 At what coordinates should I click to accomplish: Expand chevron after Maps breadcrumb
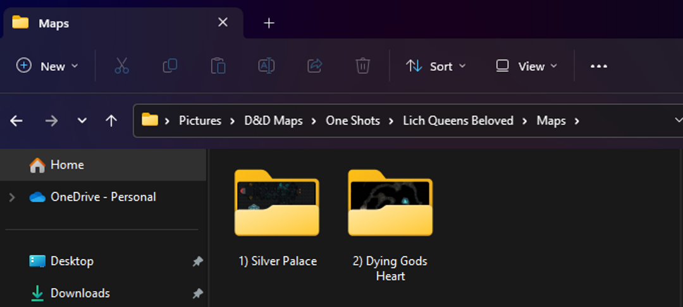click(577, 121)
